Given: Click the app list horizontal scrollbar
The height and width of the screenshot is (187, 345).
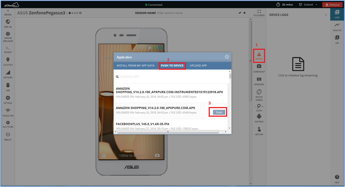Looking at the screenshot, I should coord(168,132).
